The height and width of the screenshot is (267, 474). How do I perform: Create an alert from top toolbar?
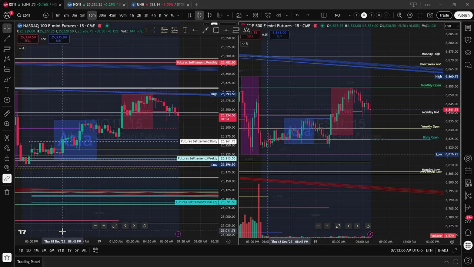tap(268, 15)
